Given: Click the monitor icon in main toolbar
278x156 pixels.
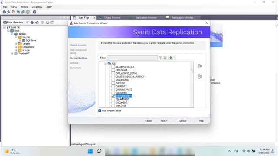Looking at the screenshot, I should pyautogui.click(x=28, y=12).
